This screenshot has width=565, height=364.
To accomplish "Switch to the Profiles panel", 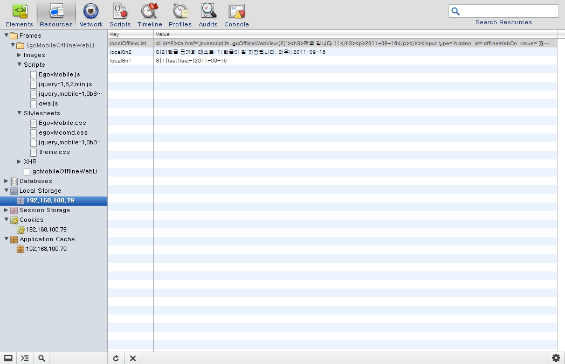I will coord(180,15).
